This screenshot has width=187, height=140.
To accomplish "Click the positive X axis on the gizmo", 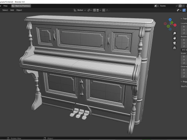I will point(175,25).
